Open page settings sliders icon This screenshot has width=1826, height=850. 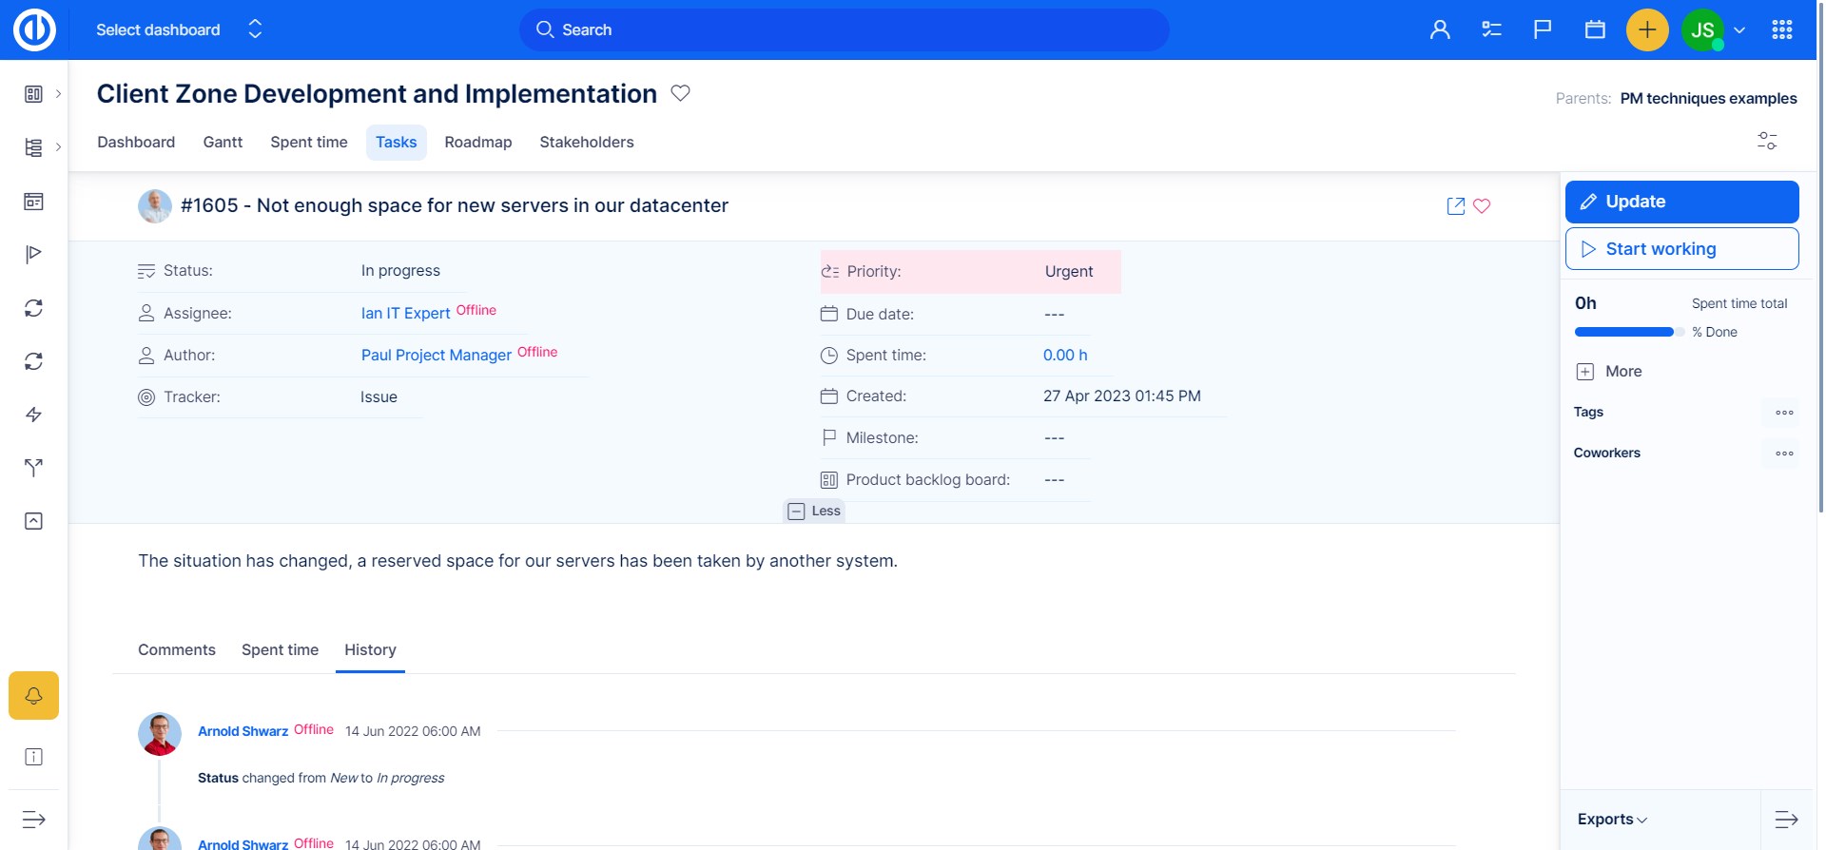click(1767, 141)
